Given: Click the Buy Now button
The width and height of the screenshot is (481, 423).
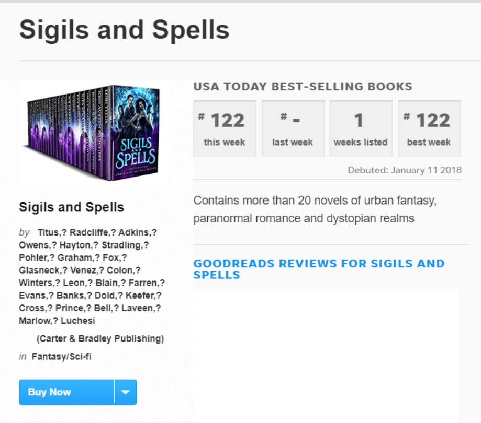Looking at the screenshot, I should pyautogui.click(x=66, y=392).
